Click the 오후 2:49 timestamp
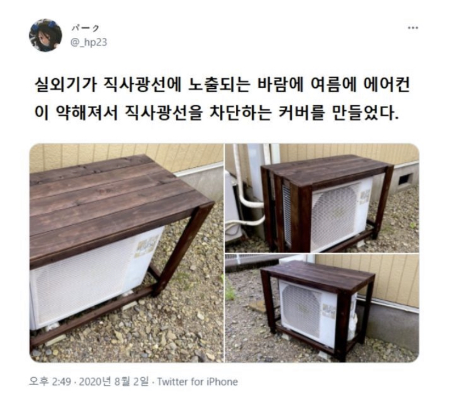This screenshot has height=399, width=454. (x=50, y=381)
